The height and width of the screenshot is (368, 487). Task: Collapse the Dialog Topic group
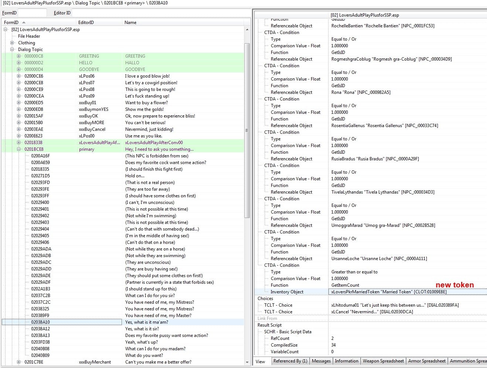(12, 50)
